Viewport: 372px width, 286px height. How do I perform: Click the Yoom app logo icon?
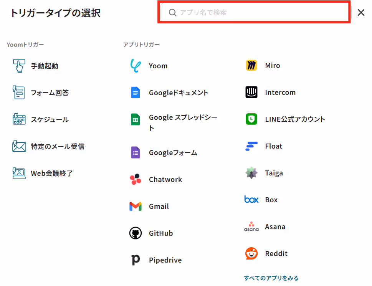coord(136,66)
